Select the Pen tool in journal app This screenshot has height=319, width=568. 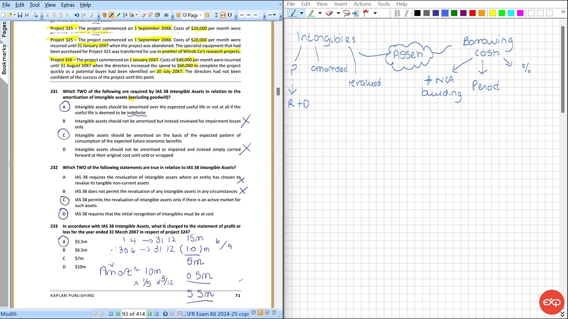pyautogui.click(x=292, y=13)
